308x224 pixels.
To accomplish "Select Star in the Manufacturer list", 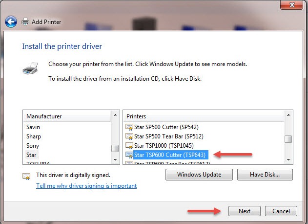I will click(31, 155).
